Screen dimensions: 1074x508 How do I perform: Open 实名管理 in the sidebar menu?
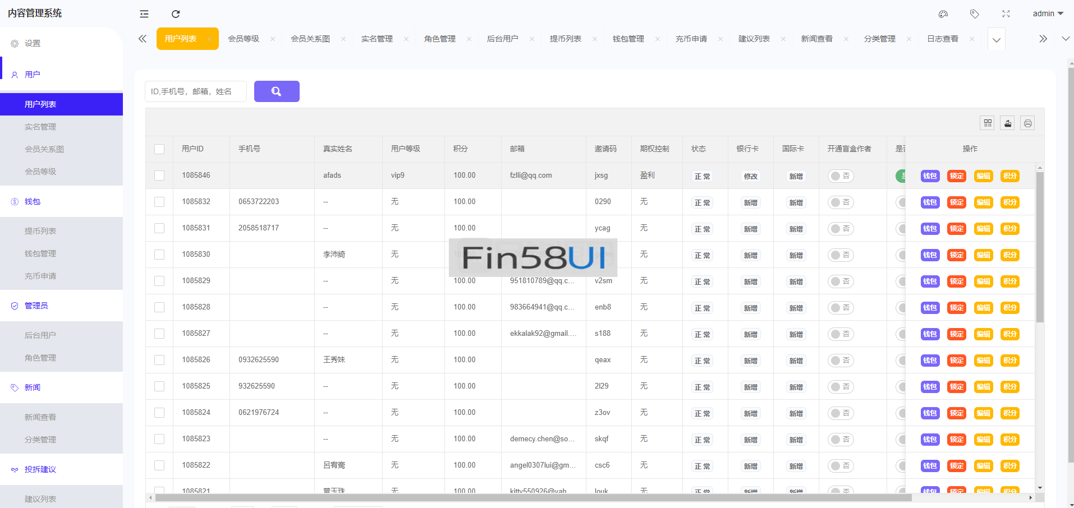click(40, 127)
